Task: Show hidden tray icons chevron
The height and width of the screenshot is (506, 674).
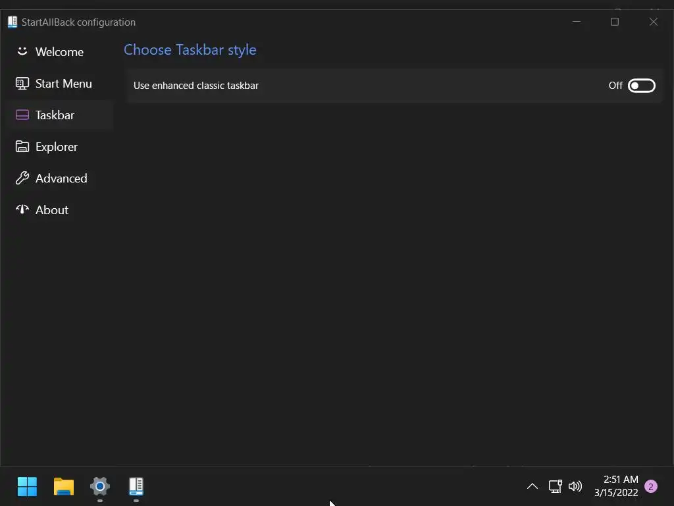Action: [x=532, y=487]
